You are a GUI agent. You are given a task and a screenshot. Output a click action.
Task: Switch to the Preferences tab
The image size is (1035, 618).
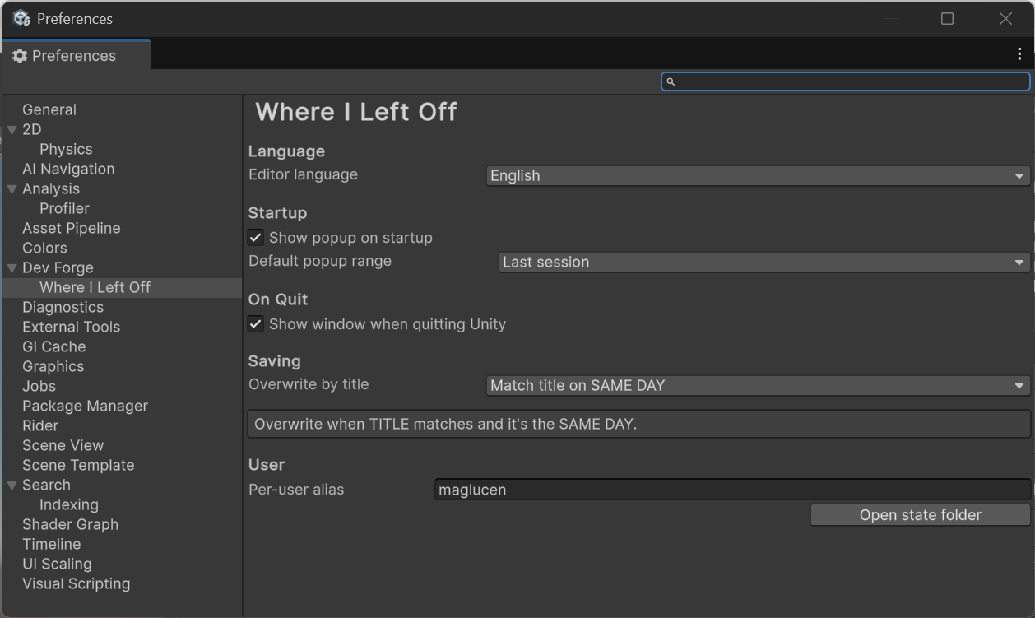(73, 55)
